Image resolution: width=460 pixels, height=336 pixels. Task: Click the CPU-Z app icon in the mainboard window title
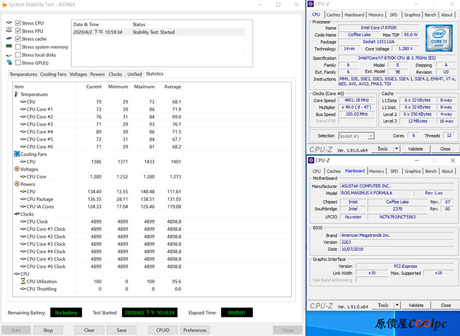[311, 160]
